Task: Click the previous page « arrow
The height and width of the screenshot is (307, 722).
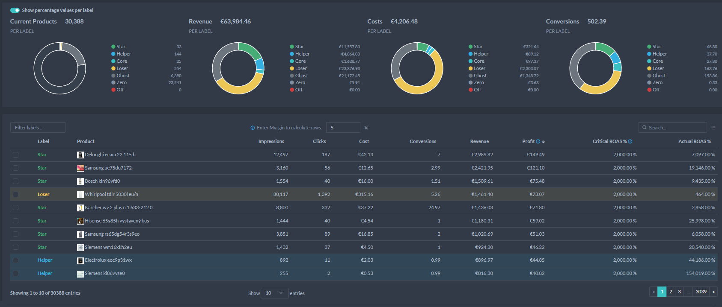Action: [654, 292]
